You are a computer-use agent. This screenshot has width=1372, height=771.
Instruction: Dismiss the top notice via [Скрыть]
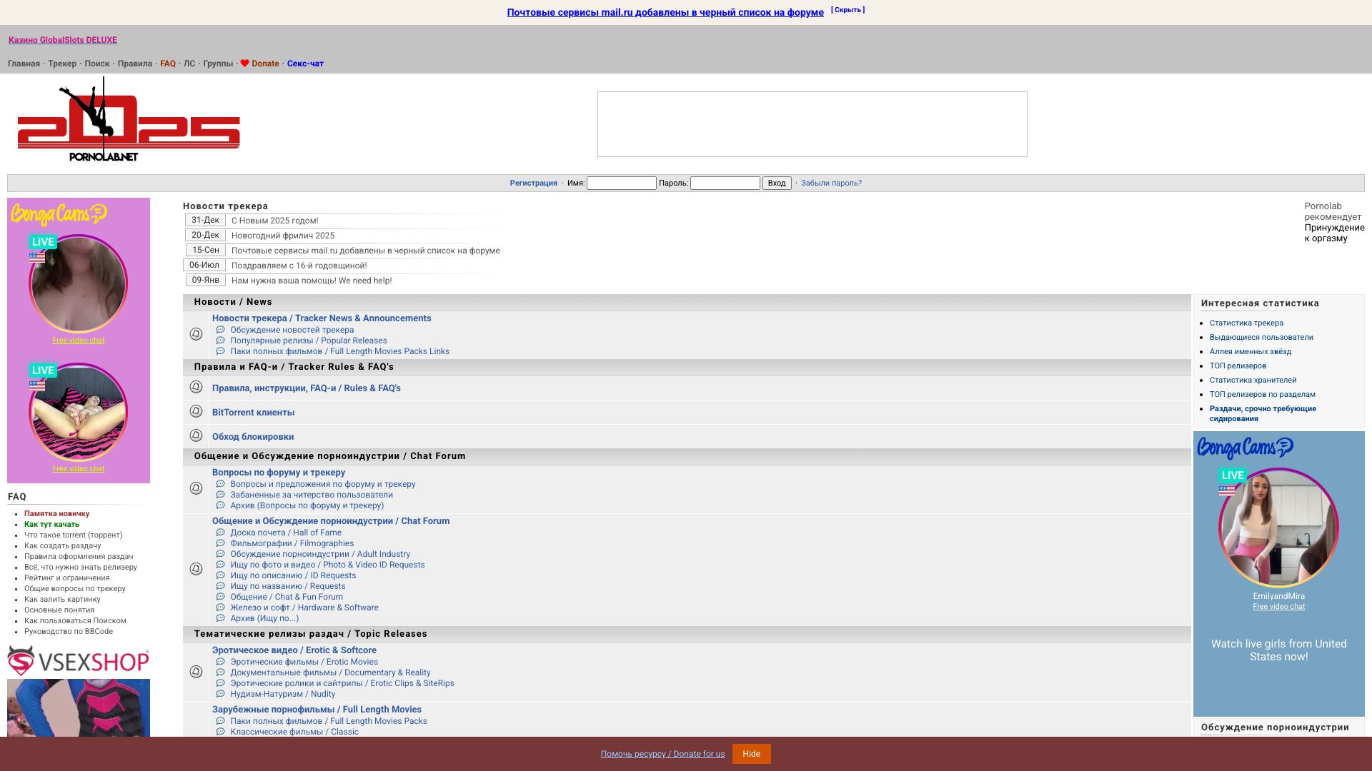pos(847,10)
